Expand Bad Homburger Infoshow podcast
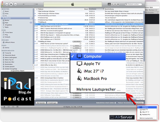The height and width of the screenshot is (122, 160). (38, 11)
